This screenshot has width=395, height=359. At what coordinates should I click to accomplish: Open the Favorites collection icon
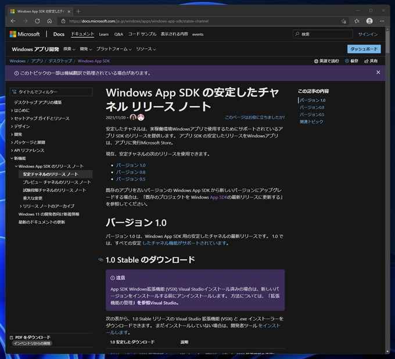point(357,21)
